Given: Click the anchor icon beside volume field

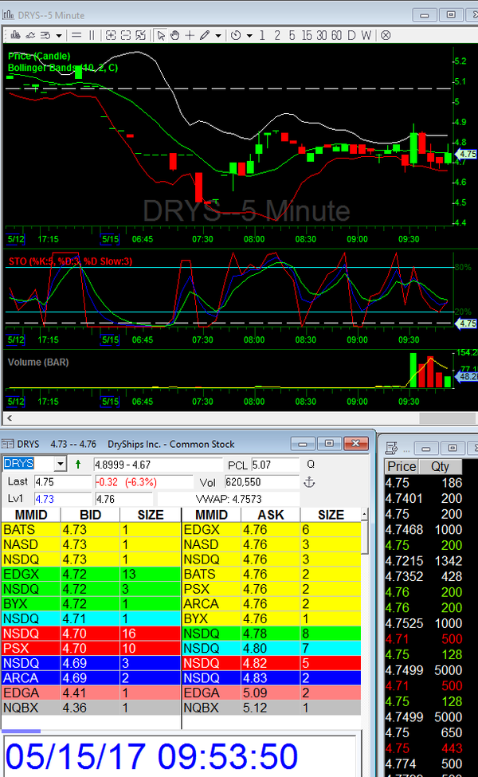Looking at the screenshot, I should [310, 482].
